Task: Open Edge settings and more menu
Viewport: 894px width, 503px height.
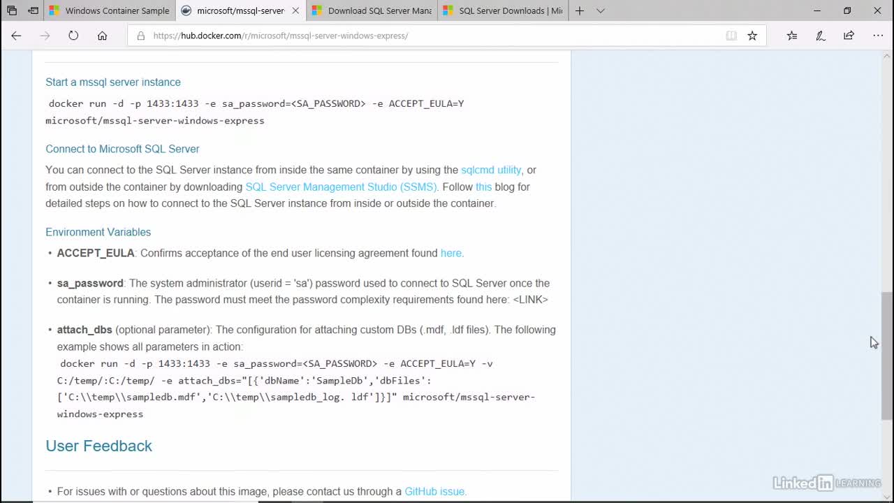Action: (878, 36)
